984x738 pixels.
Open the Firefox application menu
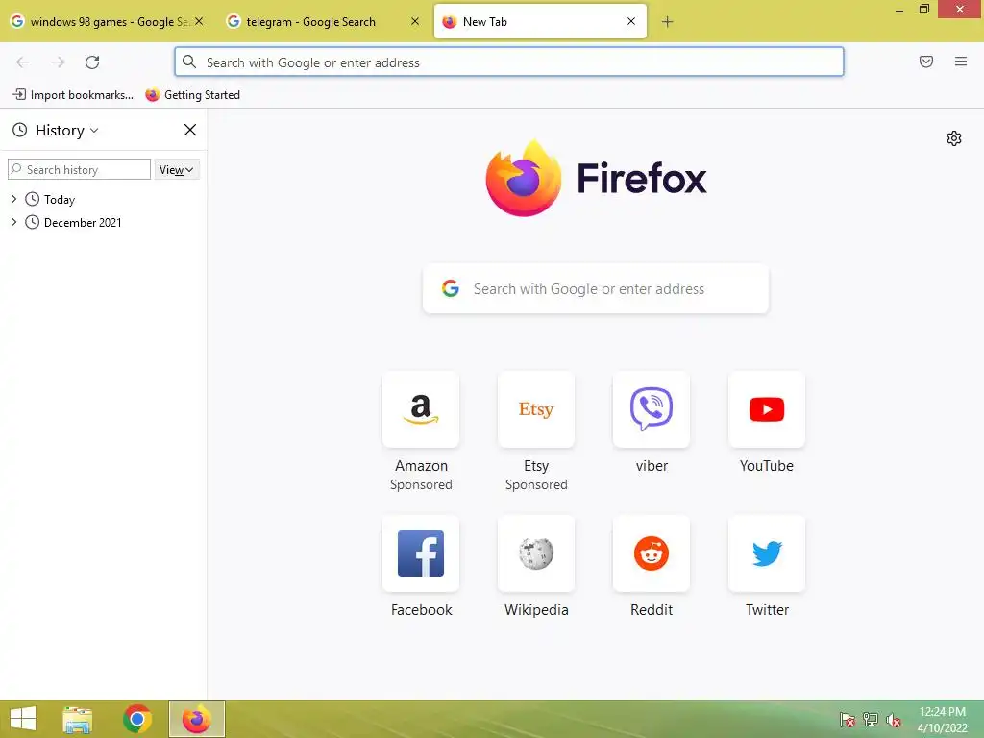pyautogui.click(x=961, y=61)
